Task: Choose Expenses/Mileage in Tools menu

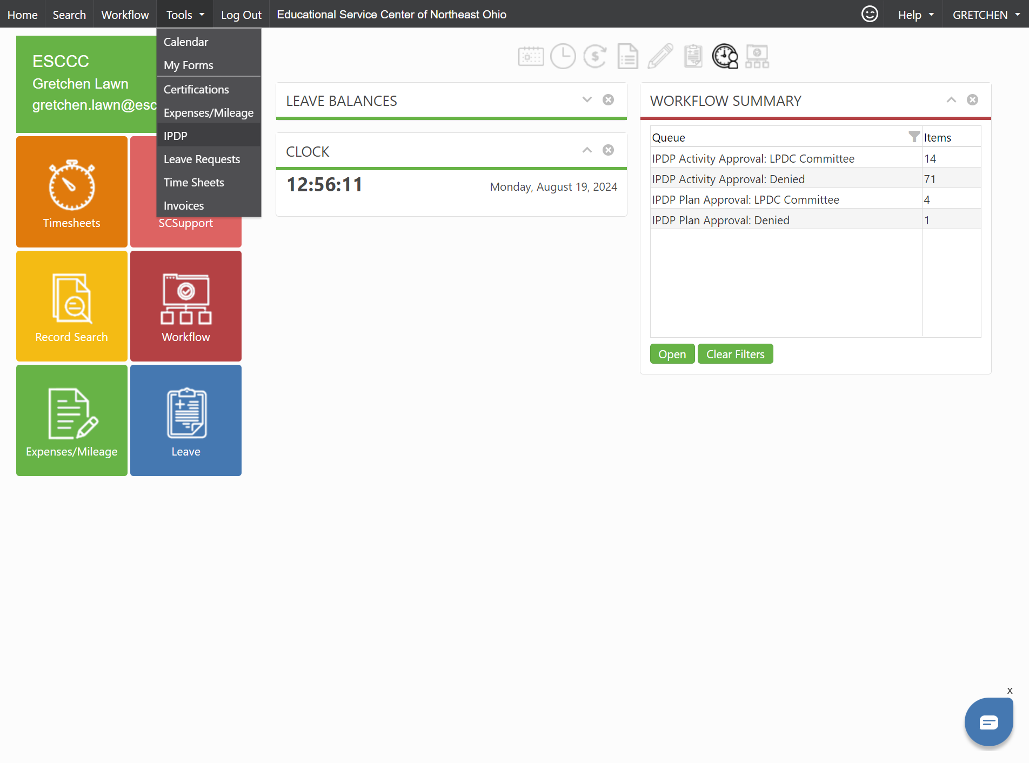Action: coord(209,112)
